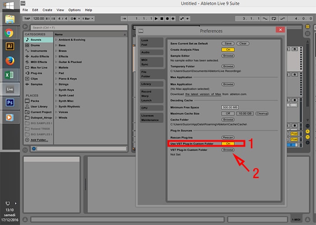Viewport: 316px width, 225px height.
Task: Expand the Voices folder
Action: click(x=56, y=112)
